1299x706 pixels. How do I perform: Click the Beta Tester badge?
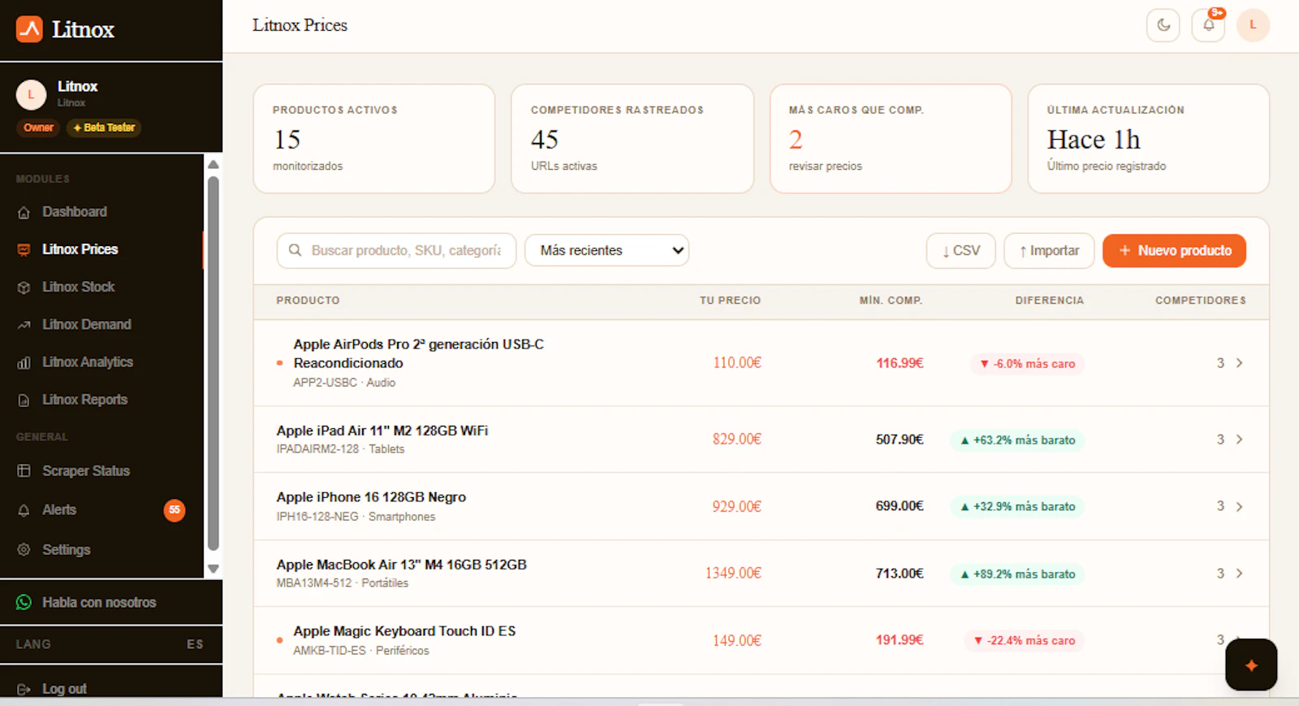[104, 128]
